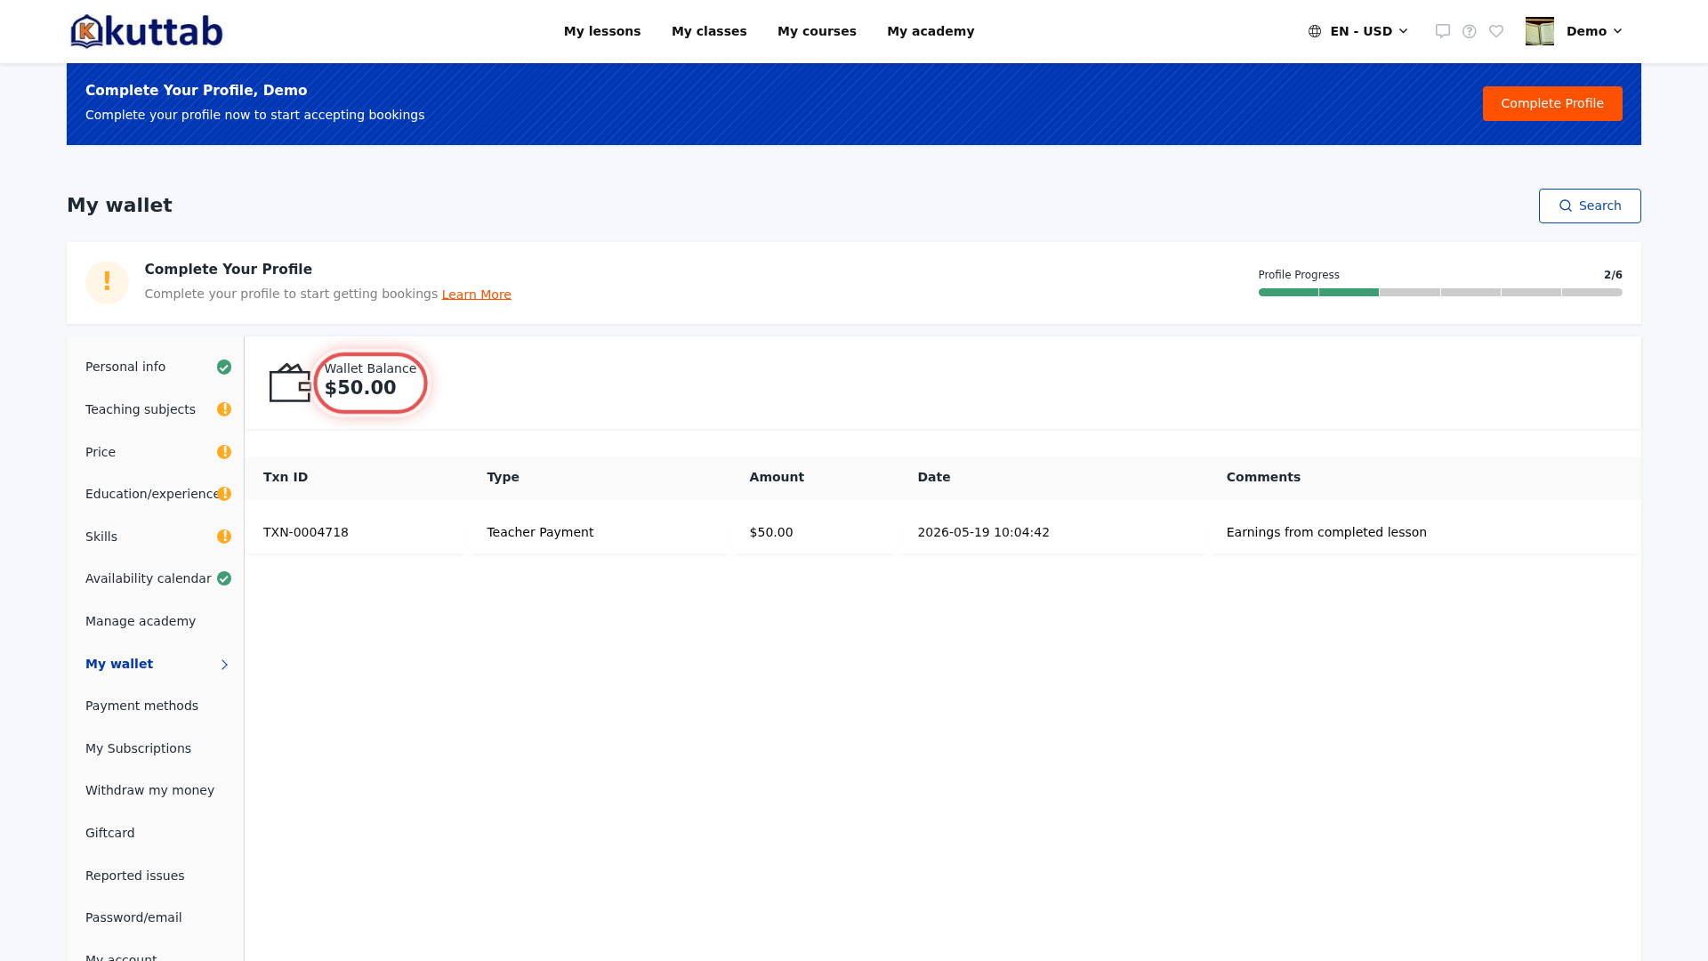The height and width of the screenshot is (961, 1708).
Task: Open My lessons menu
Action: tap(602, 31)
